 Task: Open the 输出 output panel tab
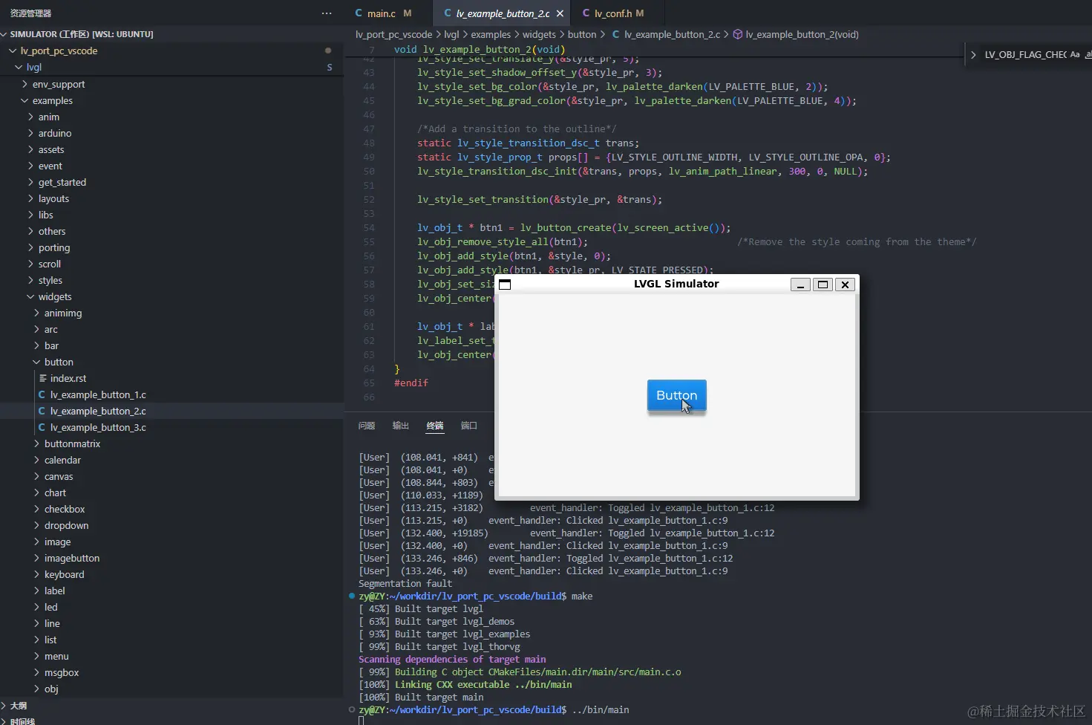click(401, 426)
